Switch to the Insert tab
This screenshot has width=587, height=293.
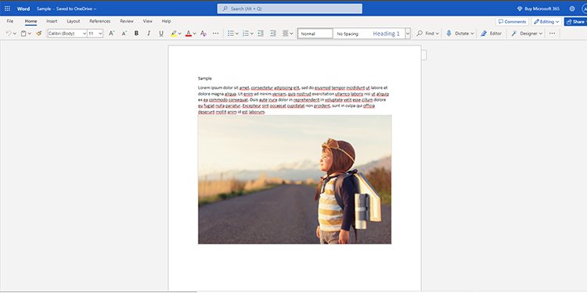[52, 21]
